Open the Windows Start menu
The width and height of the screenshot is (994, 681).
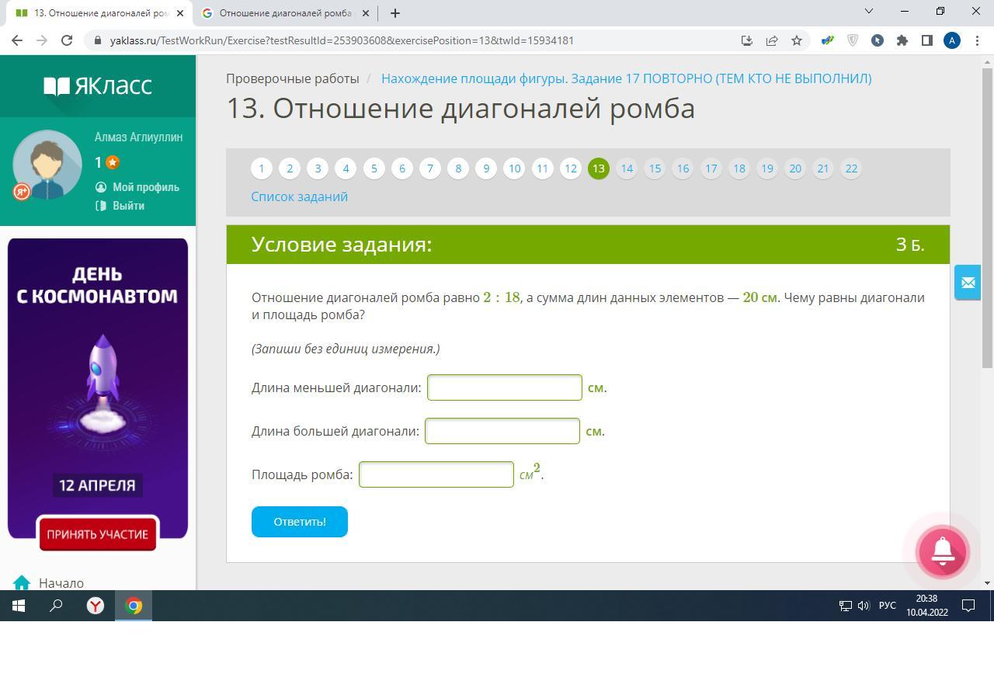[x=19, y=606]
